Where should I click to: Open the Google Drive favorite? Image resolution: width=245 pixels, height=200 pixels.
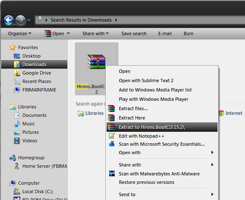[37, 73]
